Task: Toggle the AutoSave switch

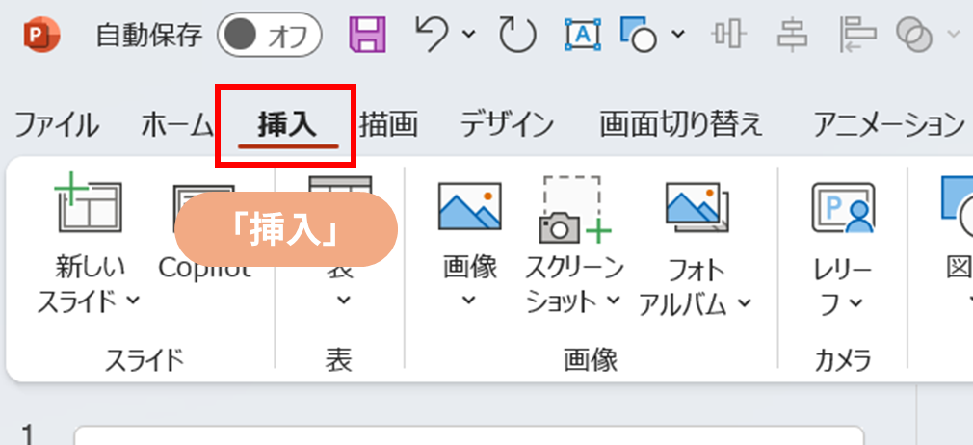Action: coord(269,36)
